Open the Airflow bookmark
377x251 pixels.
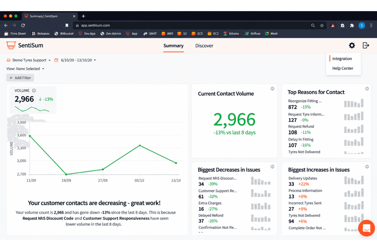pyautogui.click(x=252, y=34)
